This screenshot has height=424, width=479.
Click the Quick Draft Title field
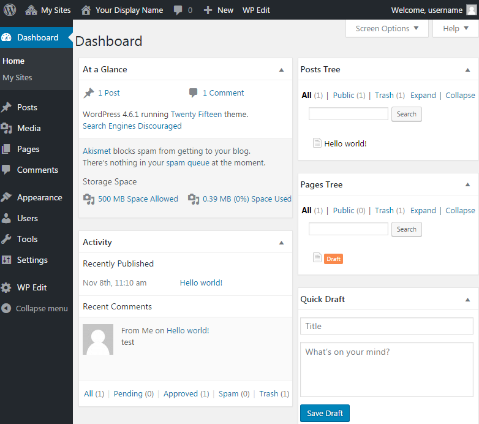point(387,326)
